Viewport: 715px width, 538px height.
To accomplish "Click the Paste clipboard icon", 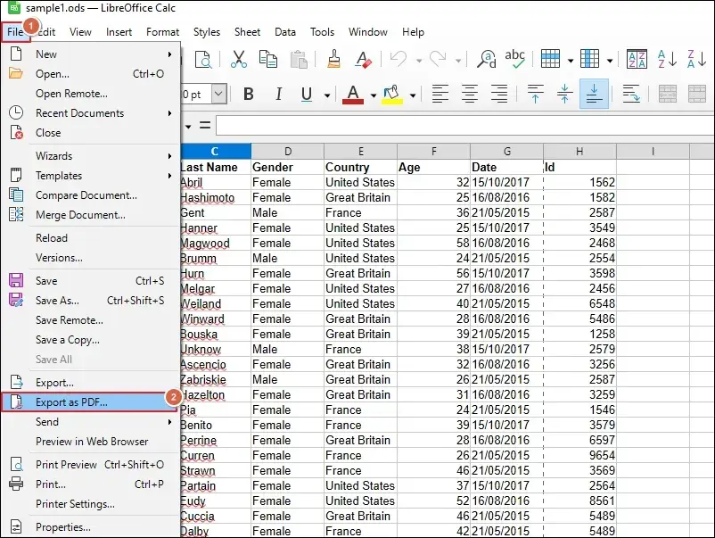I will (299, 59).
